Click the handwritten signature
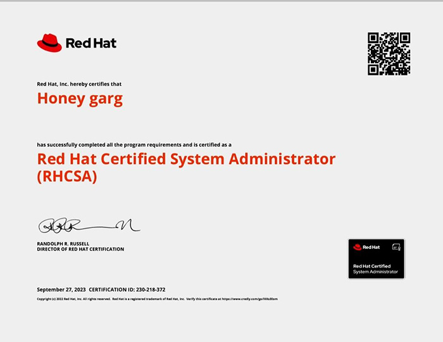443x342 pixels. pyautogui.click(x=89, y=225)
